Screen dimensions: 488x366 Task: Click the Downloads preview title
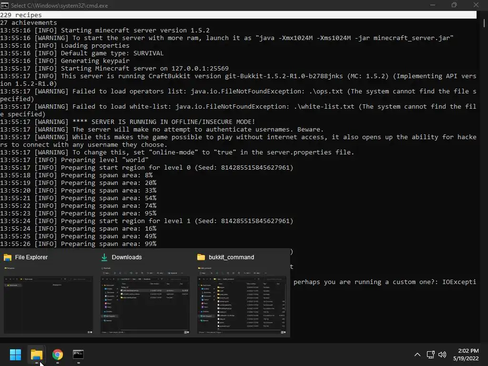pos(127,257)
